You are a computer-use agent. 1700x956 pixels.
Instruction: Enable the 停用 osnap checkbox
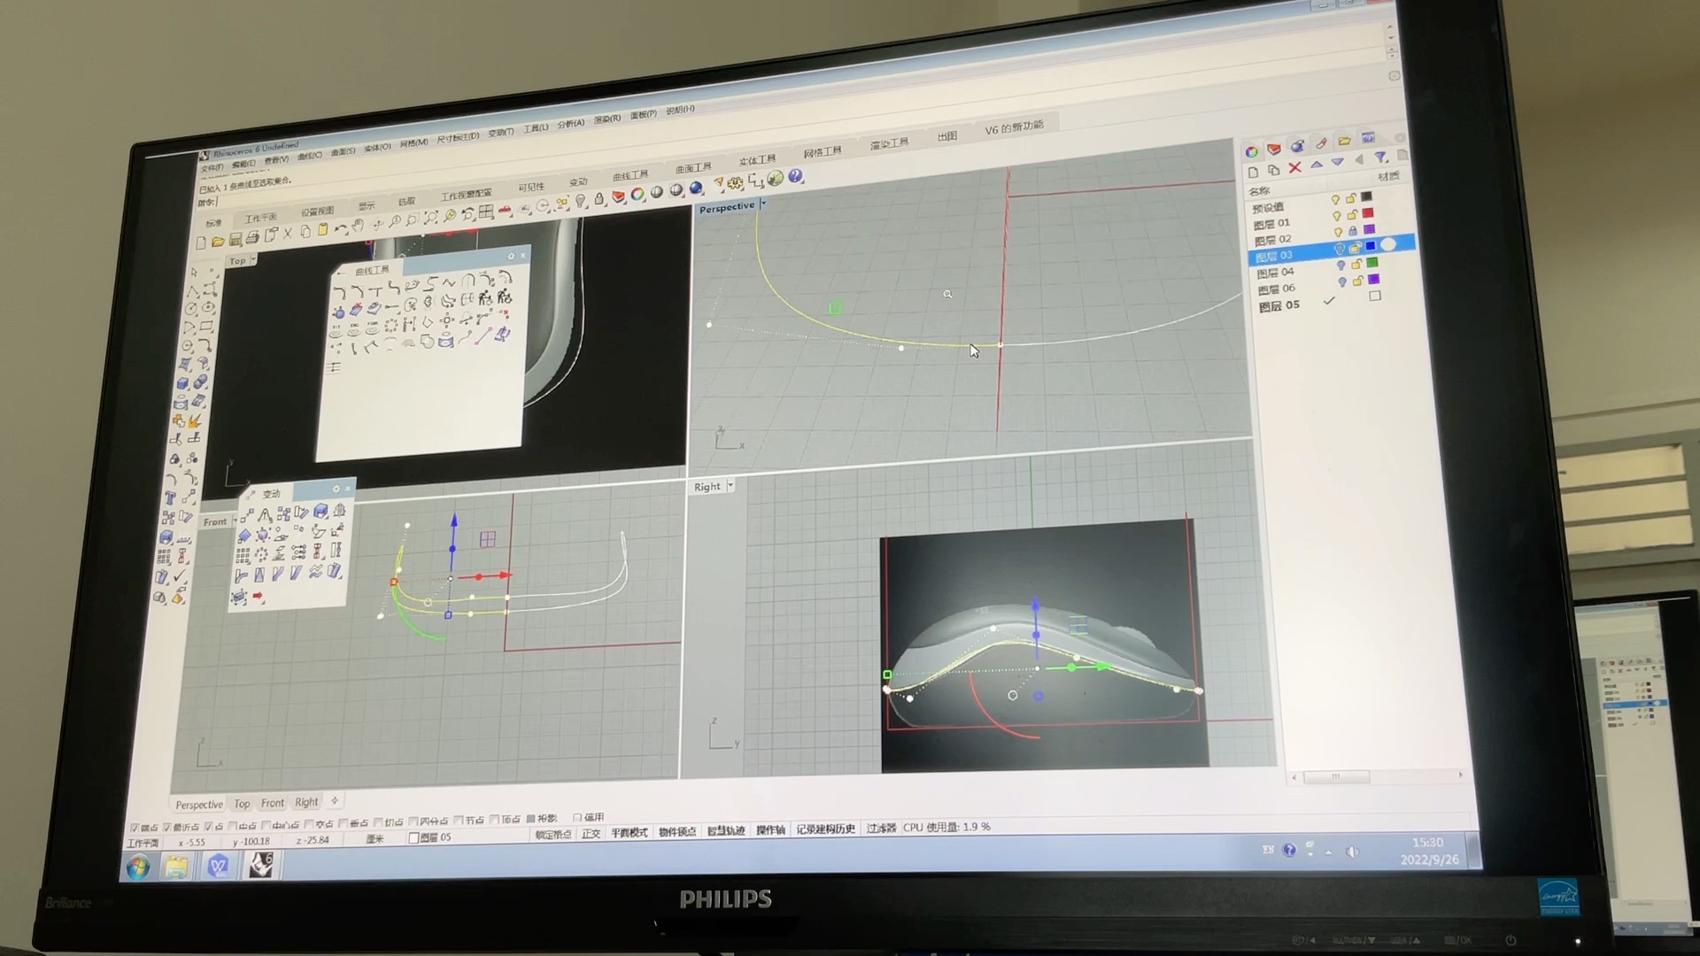pos(577,818)
